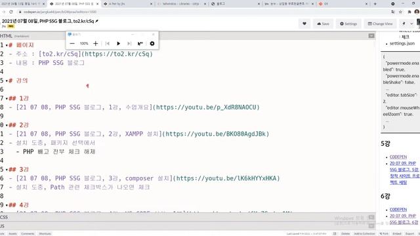
Task: Collapse the '## 2강' heading fold arrow
Action: tap(7, 125)
